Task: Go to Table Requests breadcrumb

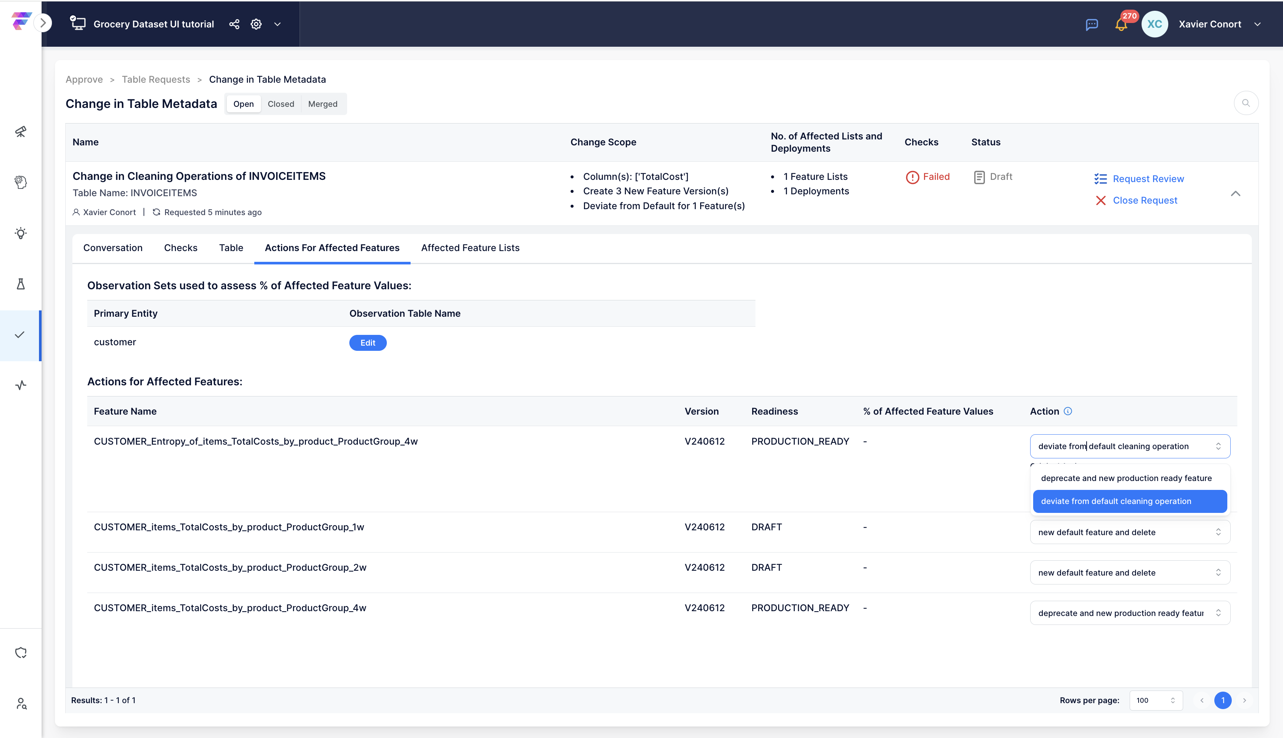Action: pyautogui.click(x=156, y=80)
